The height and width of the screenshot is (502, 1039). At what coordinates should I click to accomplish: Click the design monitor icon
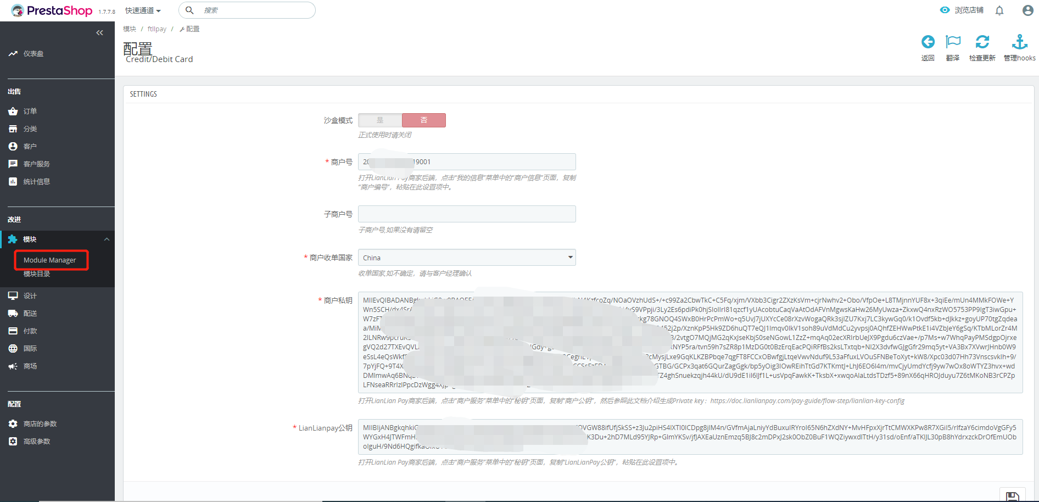[13, 296]
